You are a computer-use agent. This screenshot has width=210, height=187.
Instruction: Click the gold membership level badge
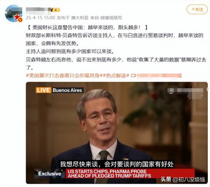(55, 10)
